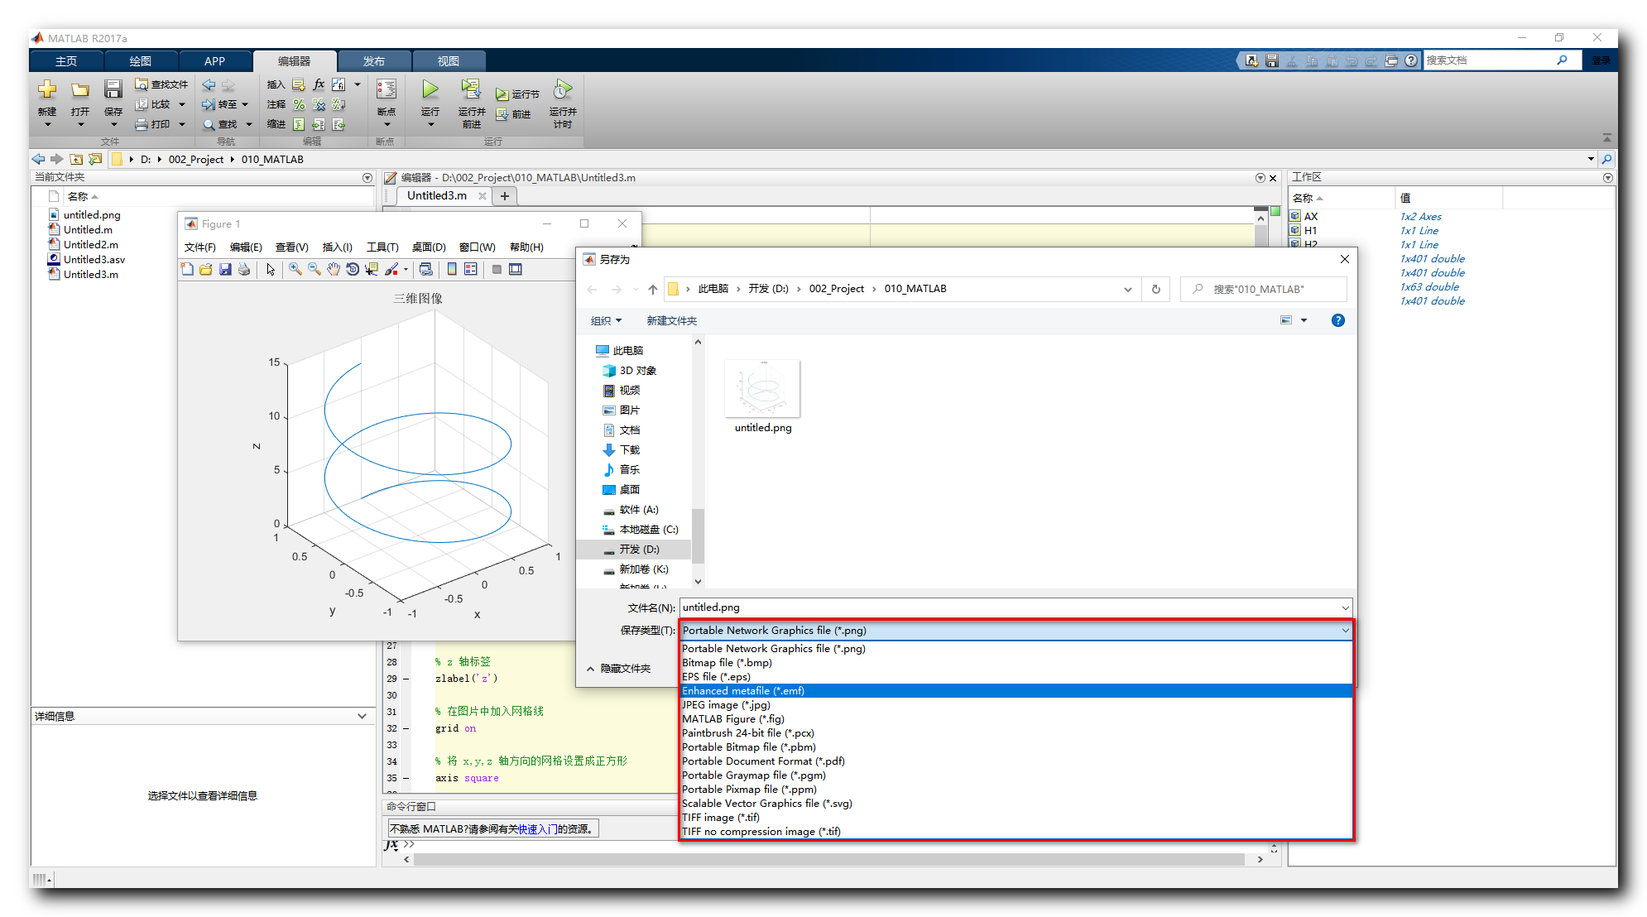
Task: Toggle Insert Legend in Figure toolbar
Action: [471, 269]
